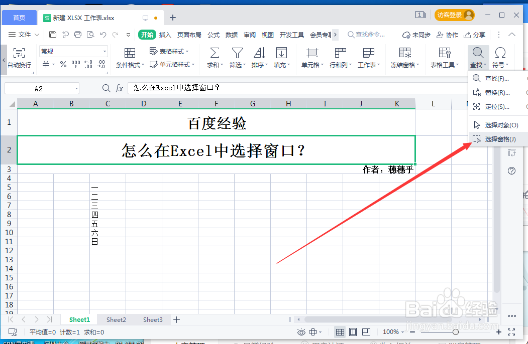Open the Worksheet (工作表) tool
The image size is (528, 344).
tap(368, 58)
